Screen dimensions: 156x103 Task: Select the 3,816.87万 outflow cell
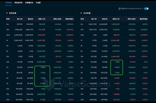tap(29, 35)
